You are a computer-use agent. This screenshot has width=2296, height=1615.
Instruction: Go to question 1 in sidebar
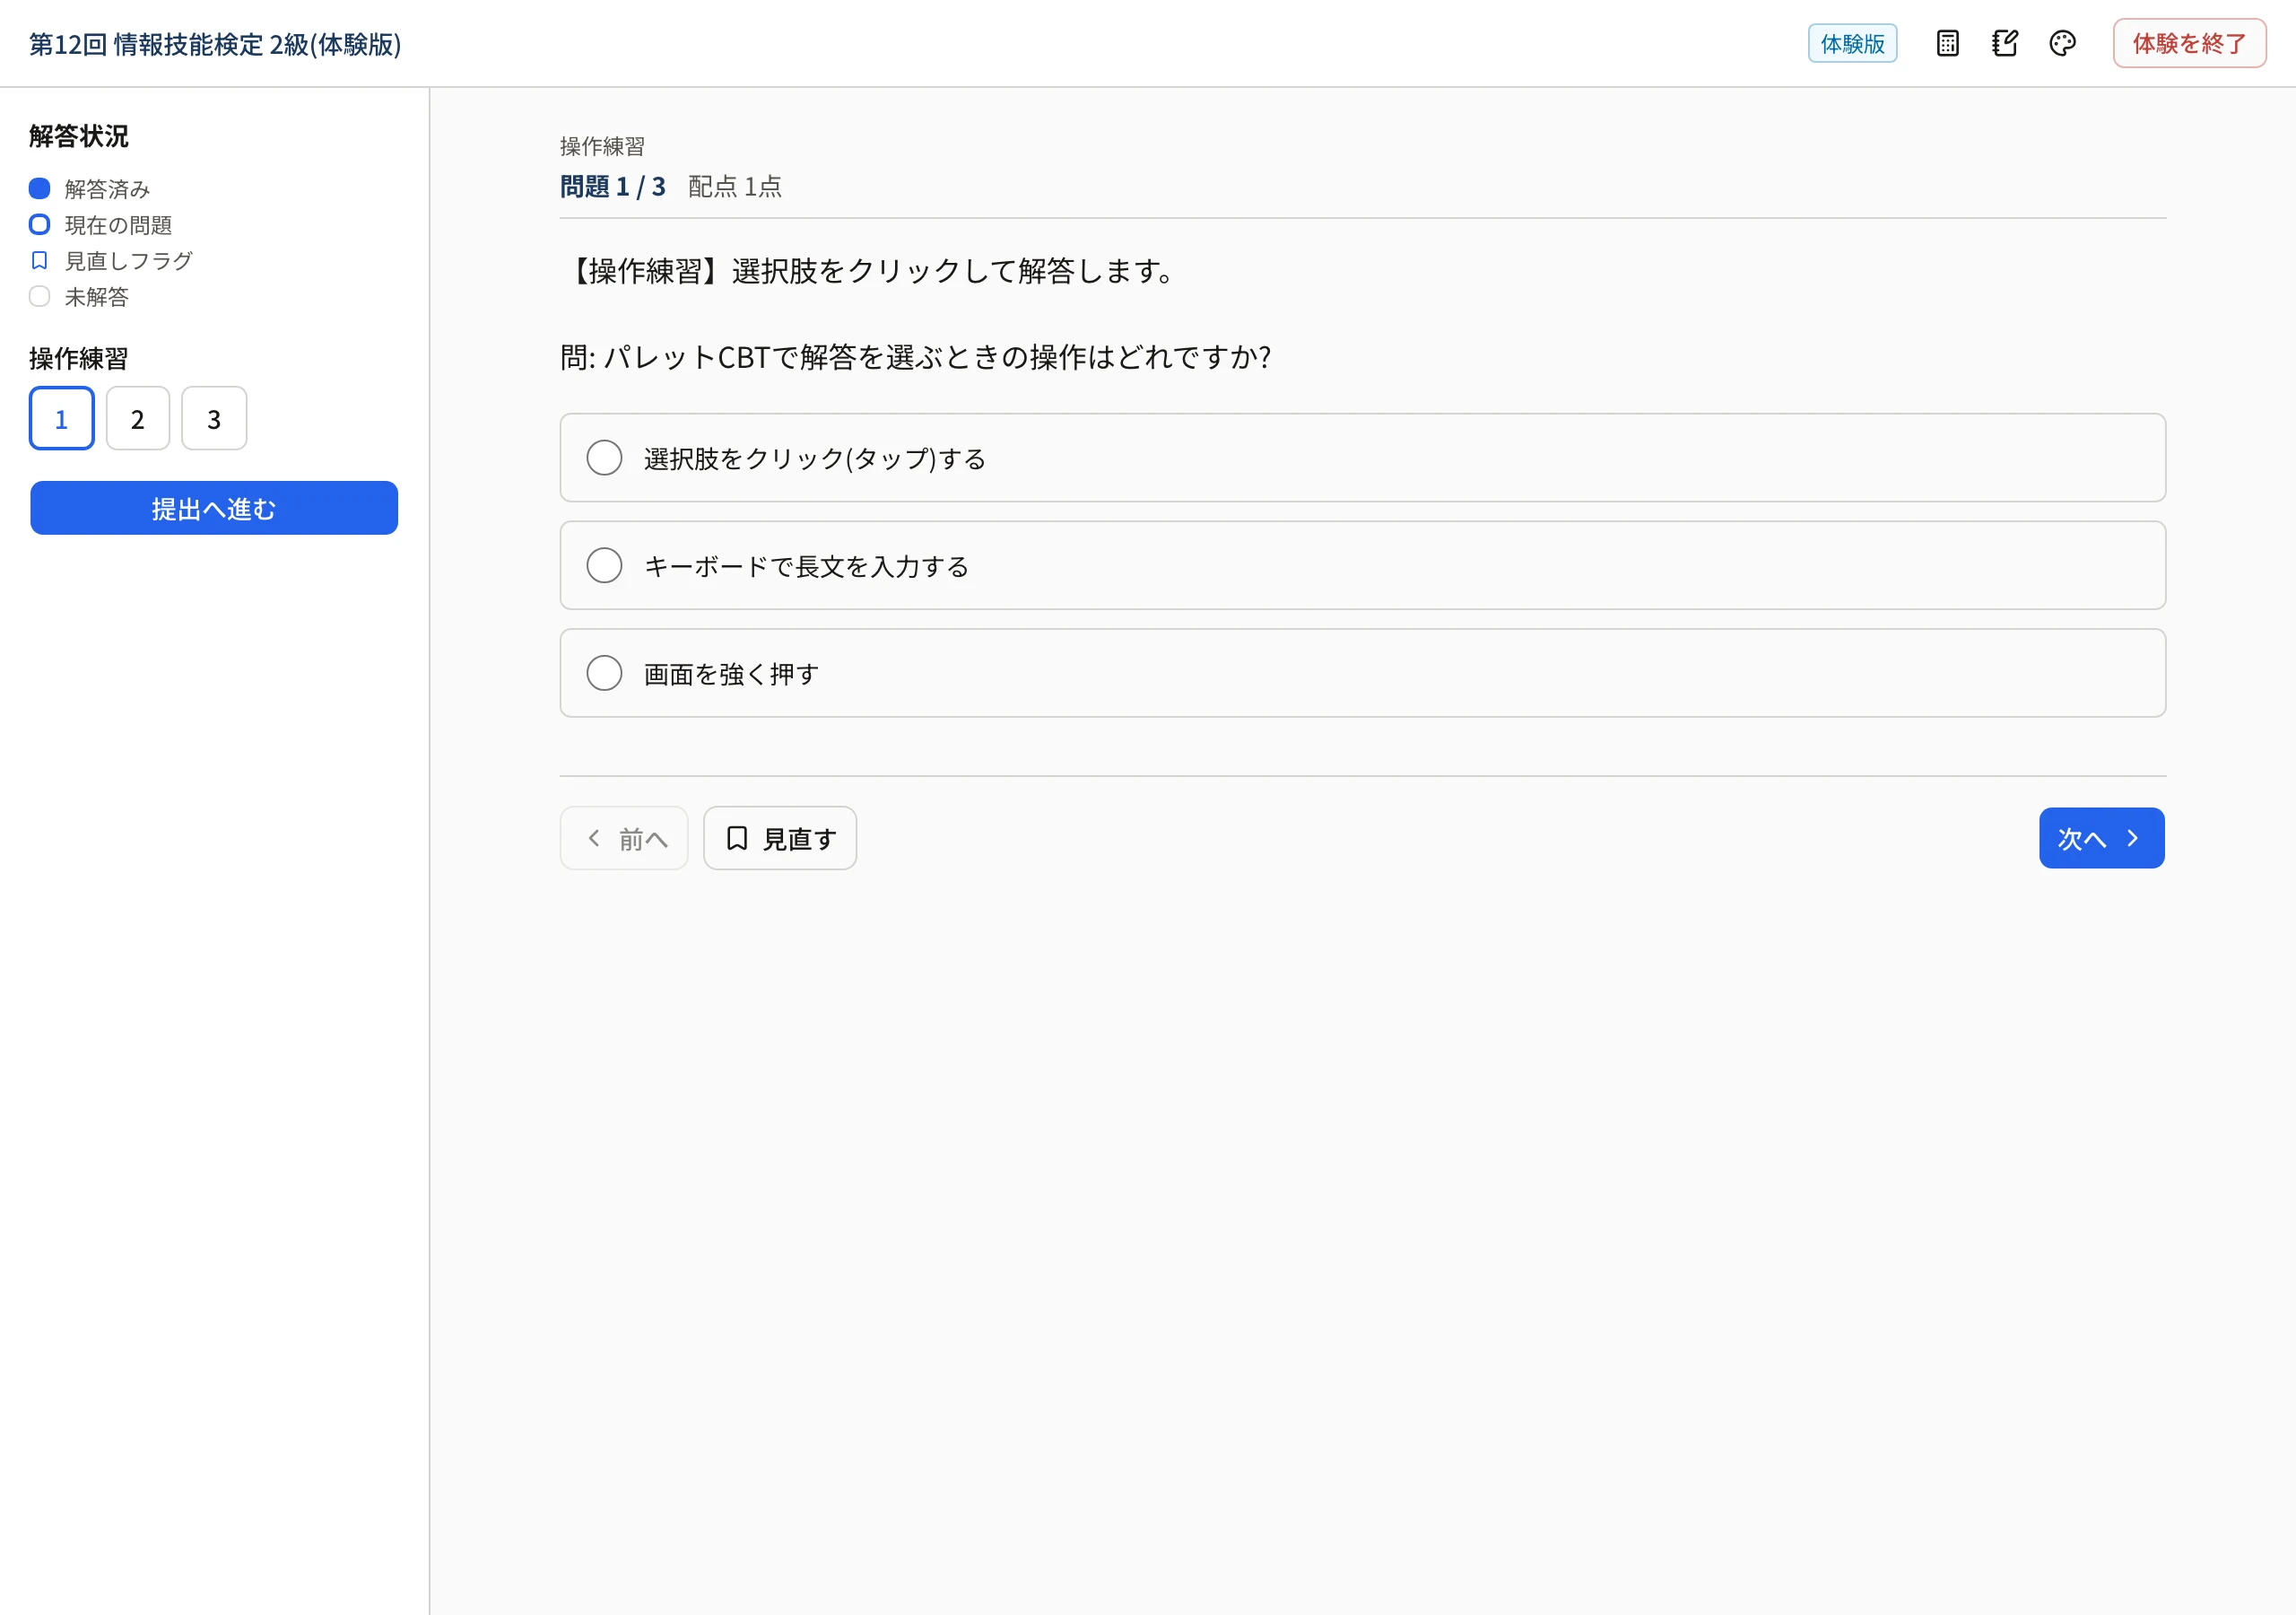62,418
